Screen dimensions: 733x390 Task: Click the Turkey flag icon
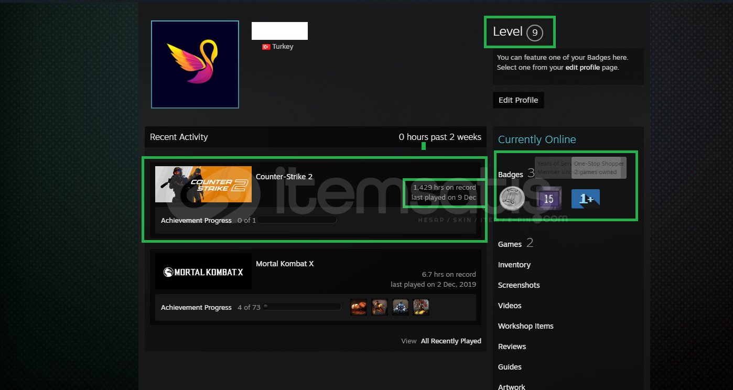pyautogui.click(x=266, y=47)
